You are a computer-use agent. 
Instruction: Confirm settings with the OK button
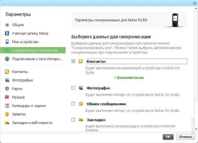(x=168, y=137)
